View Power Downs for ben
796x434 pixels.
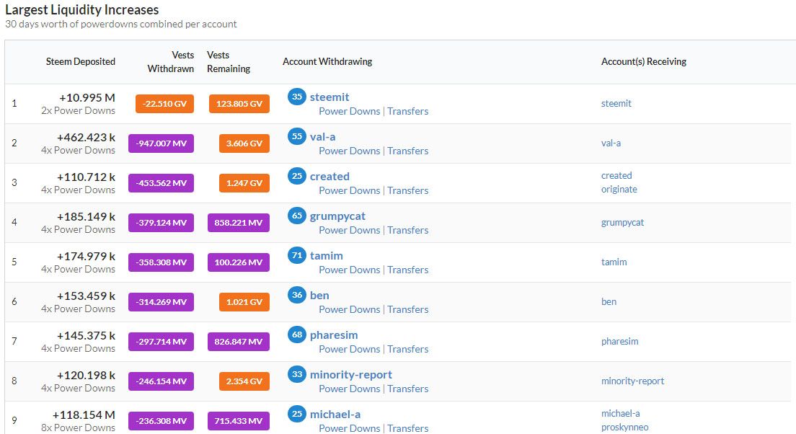(349, 309)
